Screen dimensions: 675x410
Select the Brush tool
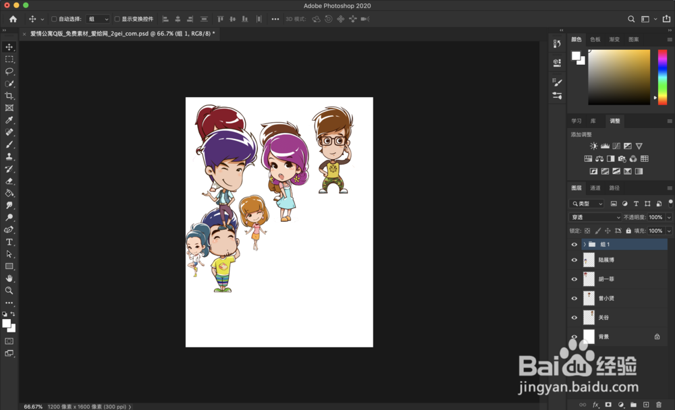pyautogui.click(x=9, y=144)
